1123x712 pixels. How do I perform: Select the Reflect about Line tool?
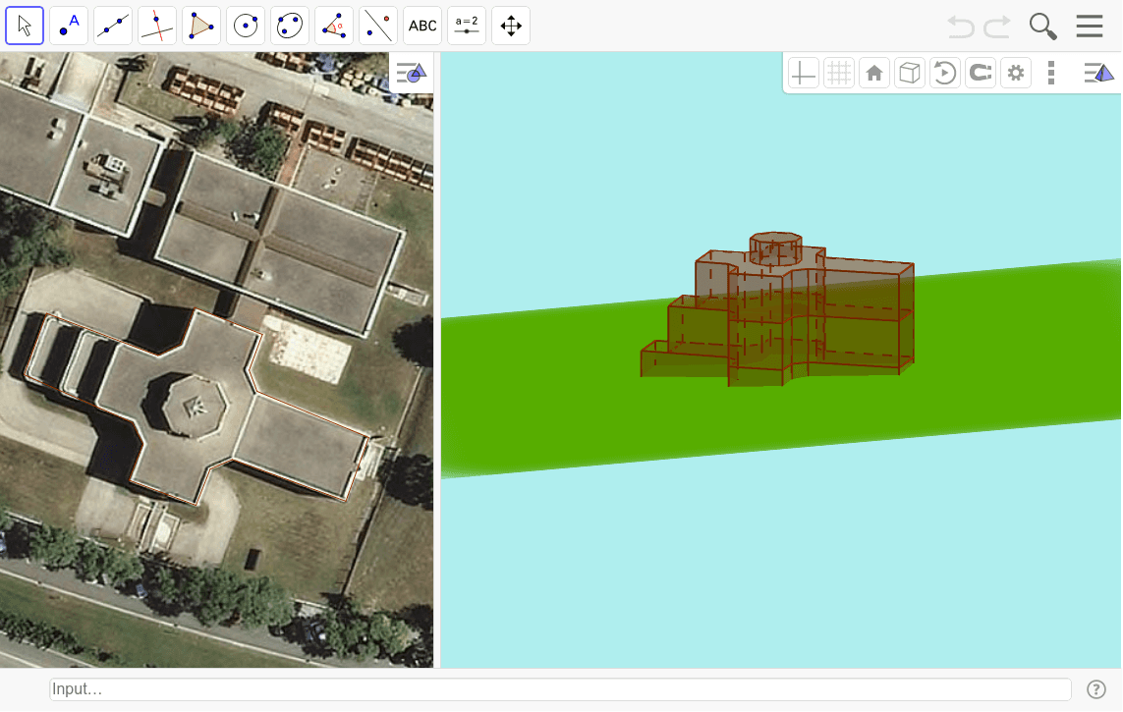[x=378, y=26]
